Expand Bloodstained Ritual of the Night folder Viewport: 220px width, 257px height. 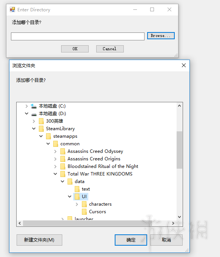point(55,166)
